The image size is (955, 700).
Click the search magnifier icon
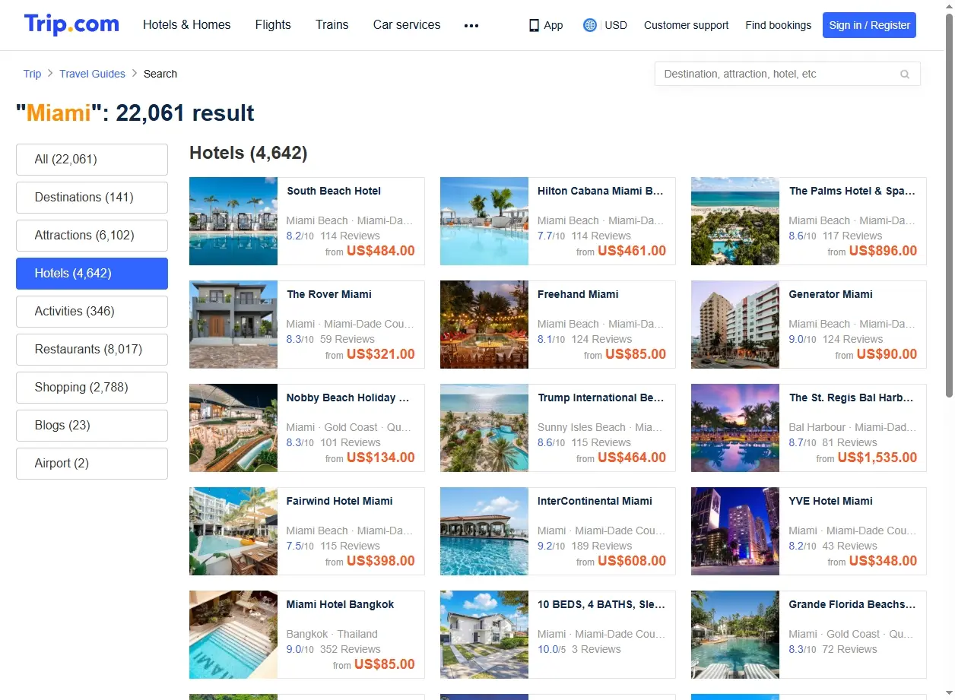tap(905, 74)
